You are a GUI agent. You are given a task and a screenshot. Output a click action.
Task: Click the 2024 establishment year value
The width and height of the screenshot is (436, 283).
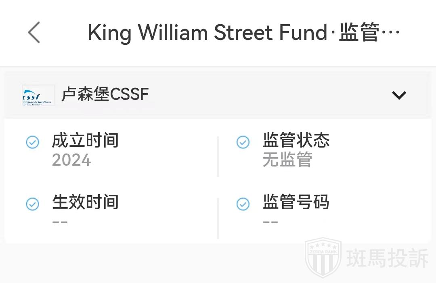point(71,160)
